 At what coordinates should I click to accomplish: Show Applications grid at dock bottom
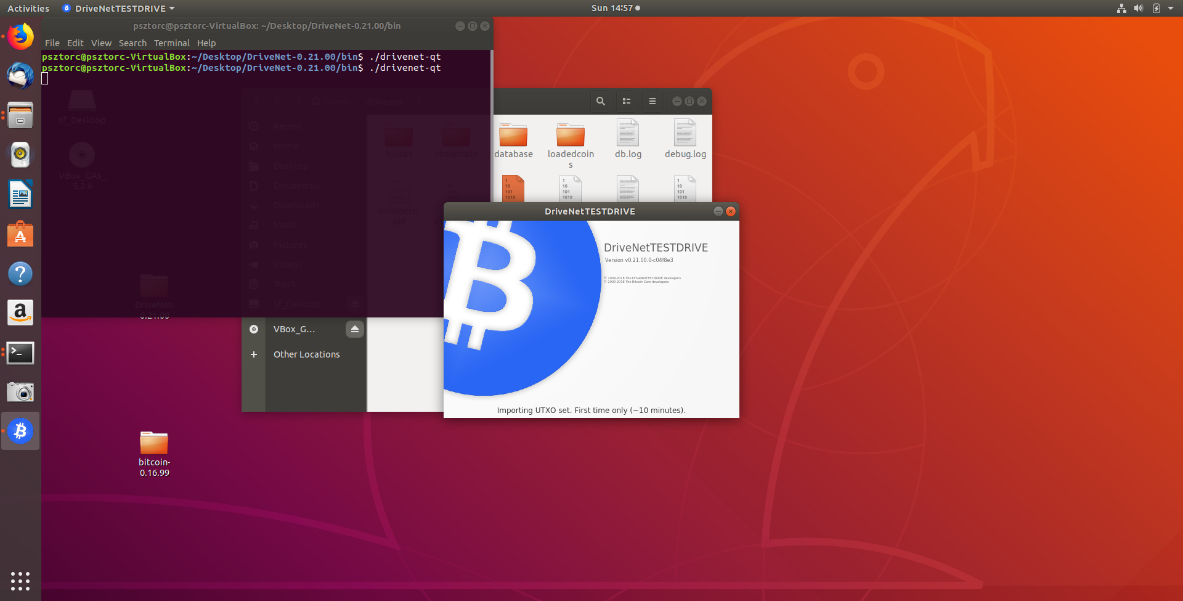coord(20,581)
